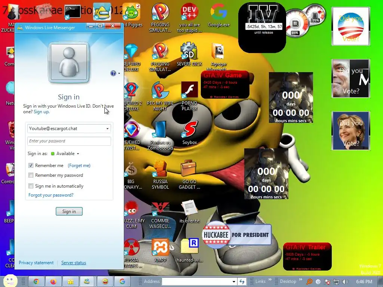This screenshot has width=383, height=287.
Task: Click the Sign in button
Action: coord(69,212)
